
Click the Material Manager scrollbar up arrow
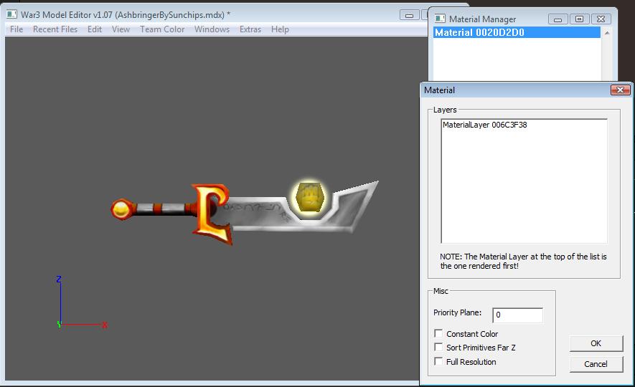click(x=606, y=33)
